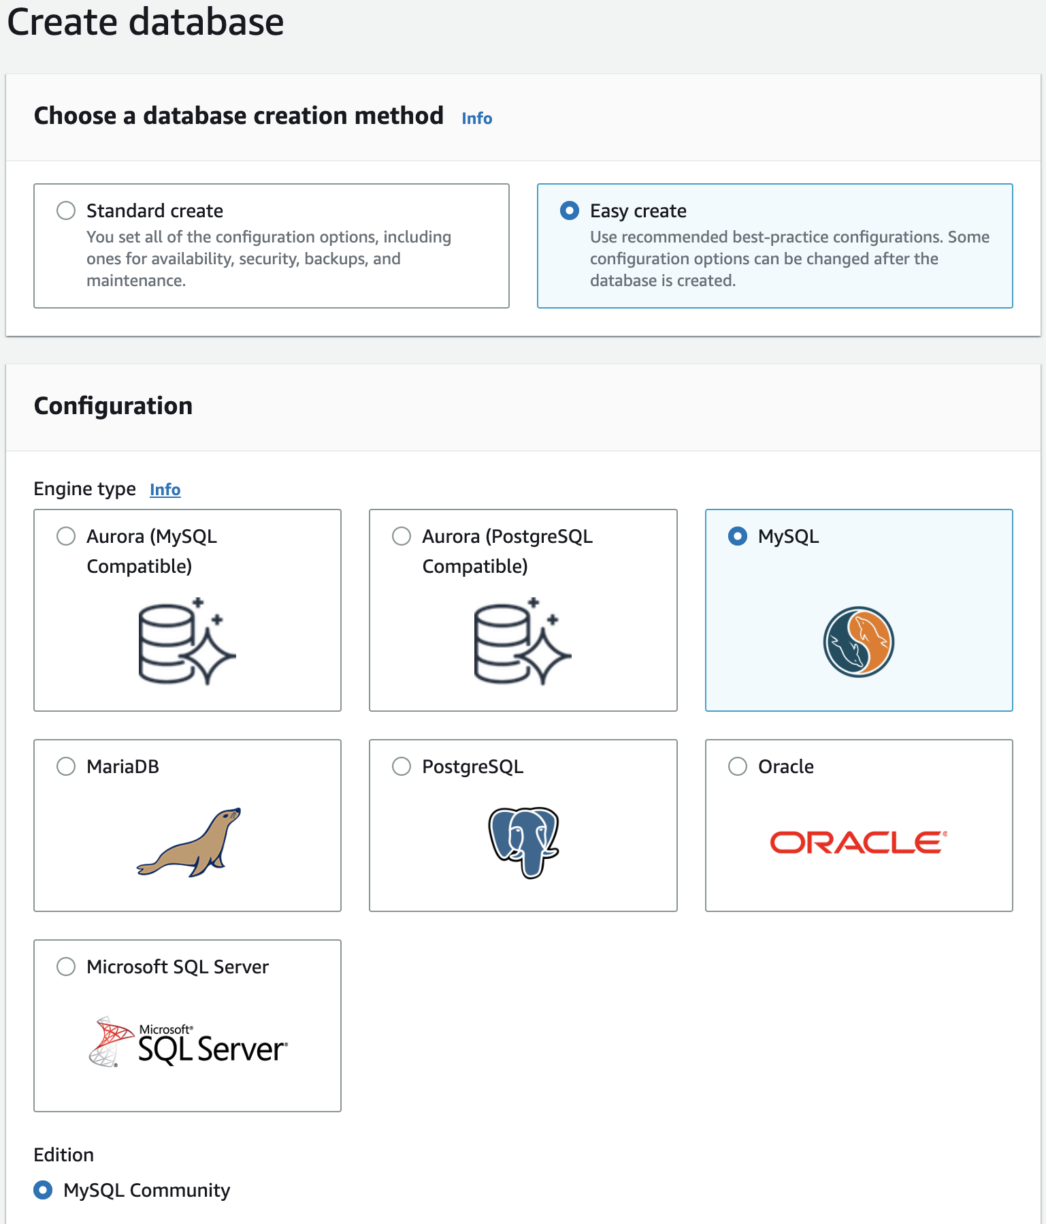Click the Microsoft SQL Server logo
This screenshot has width=1046, height=1224.
tap(189, 1042)
